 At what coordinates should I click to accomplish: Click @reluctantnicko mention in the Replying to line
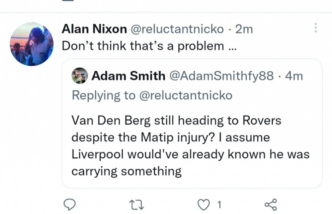pyautogui.click(x=185, y=95)
